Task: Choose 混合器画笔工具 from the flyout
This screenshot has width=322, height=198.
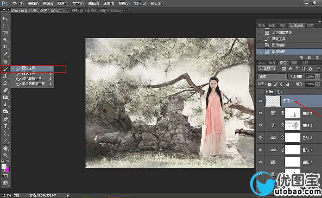Action: point(33,83)
